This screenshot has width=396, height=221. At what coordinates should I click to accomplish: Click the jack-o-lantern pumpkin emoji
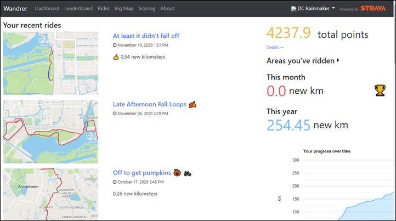pyautogui.click(x=177, y=173)
